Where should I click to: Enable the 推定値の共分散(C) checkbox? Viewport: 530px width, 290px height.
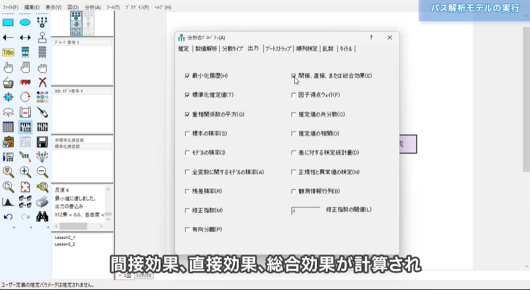point(294,115)
